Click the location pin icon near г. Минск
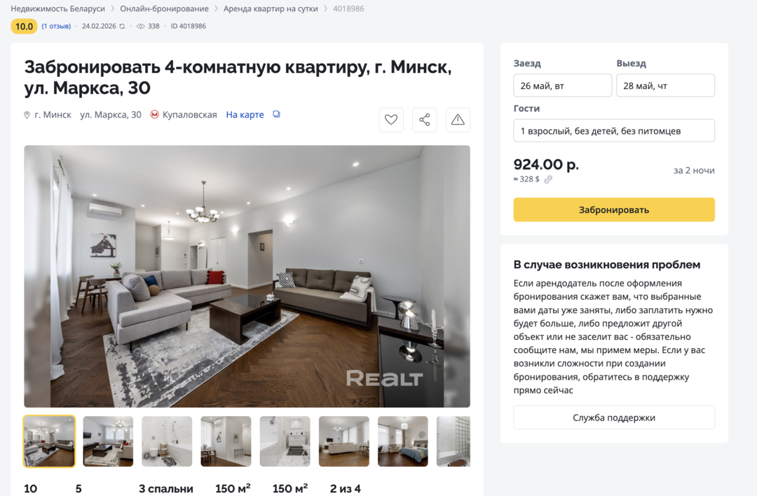Viewport: 757px width, 496px height. 27,115
